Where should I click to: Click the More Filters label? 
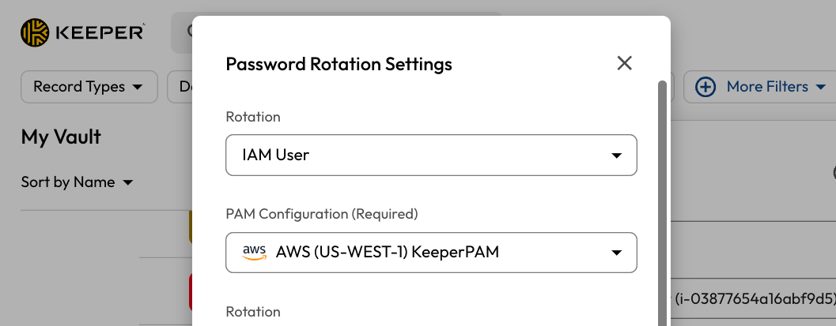coord(767,87)
